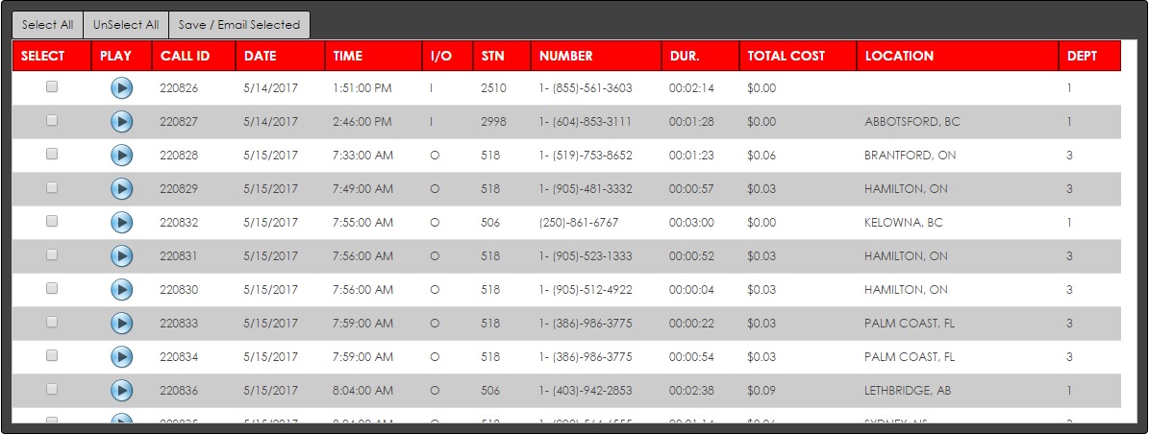
Task: Sort by TOTAL COST column header
Action: click(786, 56)
